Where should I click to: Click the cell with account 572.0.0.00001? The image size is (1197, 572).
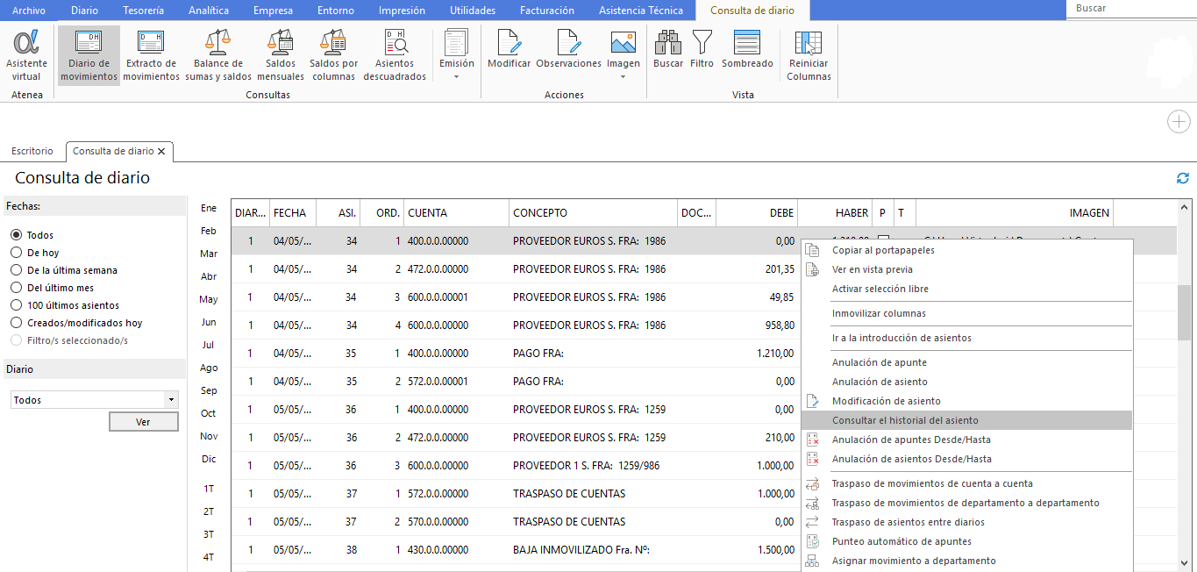456,382
